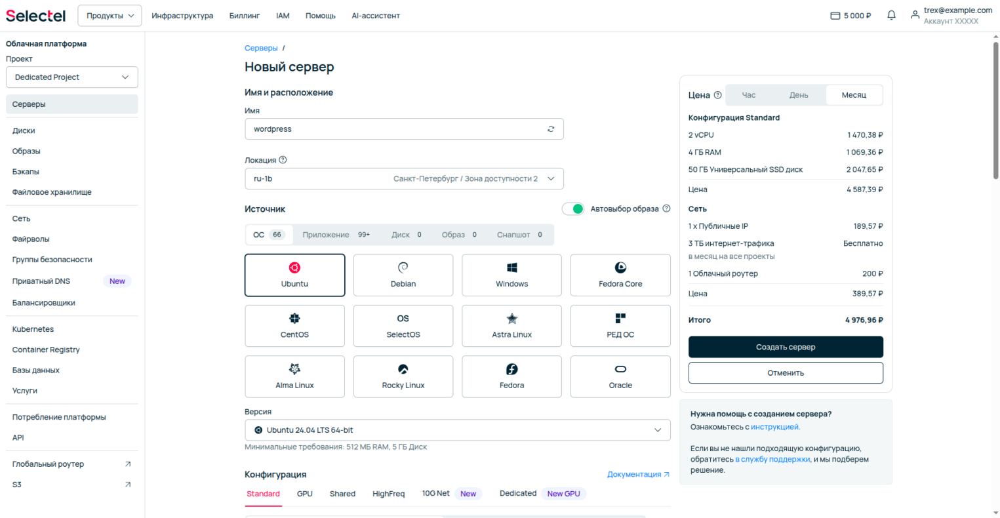1000x518 pixels.
Task: Switch price period to Час
Action: click(749, 95)
